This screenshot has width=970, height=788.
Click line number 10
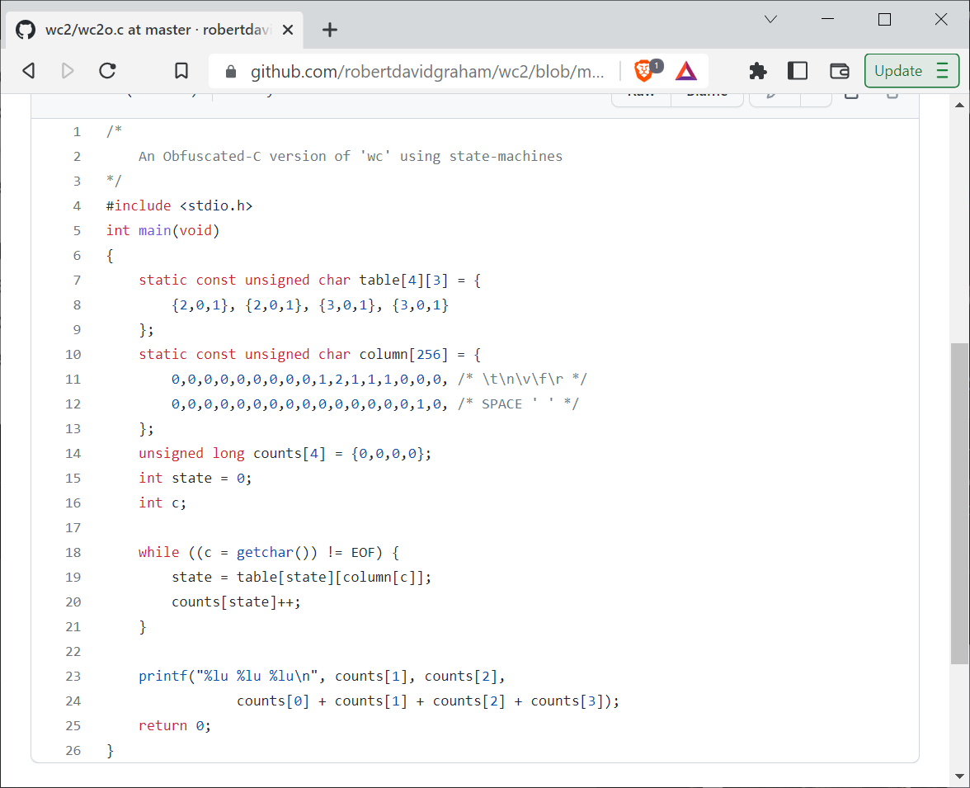tap(73, 354)
